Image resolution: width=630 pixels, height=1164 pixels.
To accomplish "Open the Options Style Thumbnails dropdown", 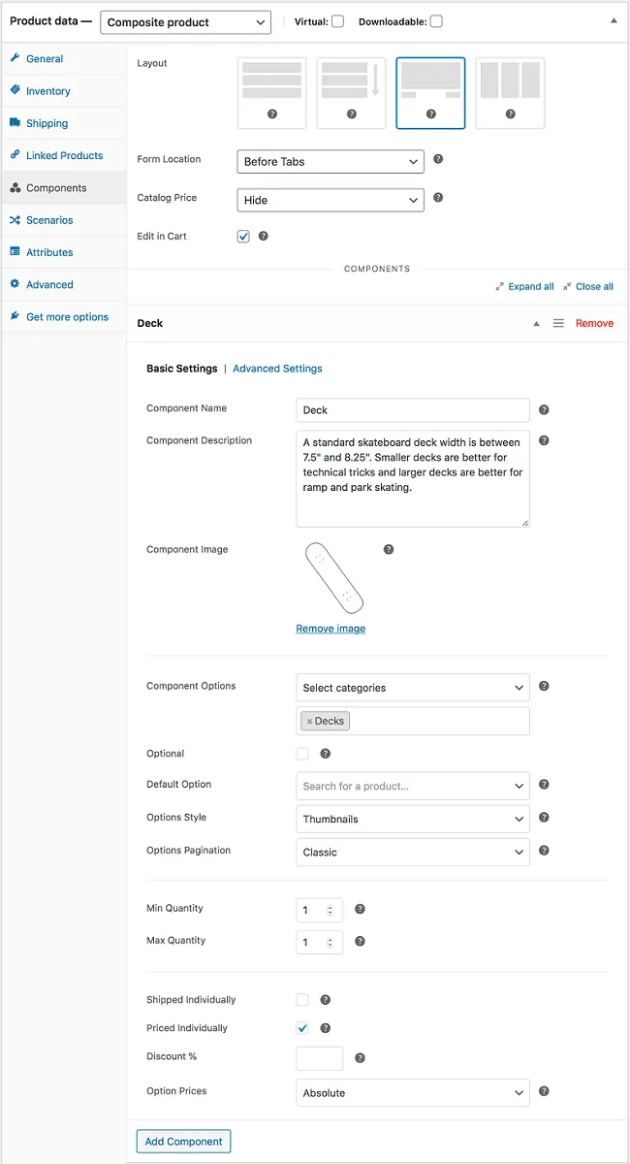I will click(413, 819).
